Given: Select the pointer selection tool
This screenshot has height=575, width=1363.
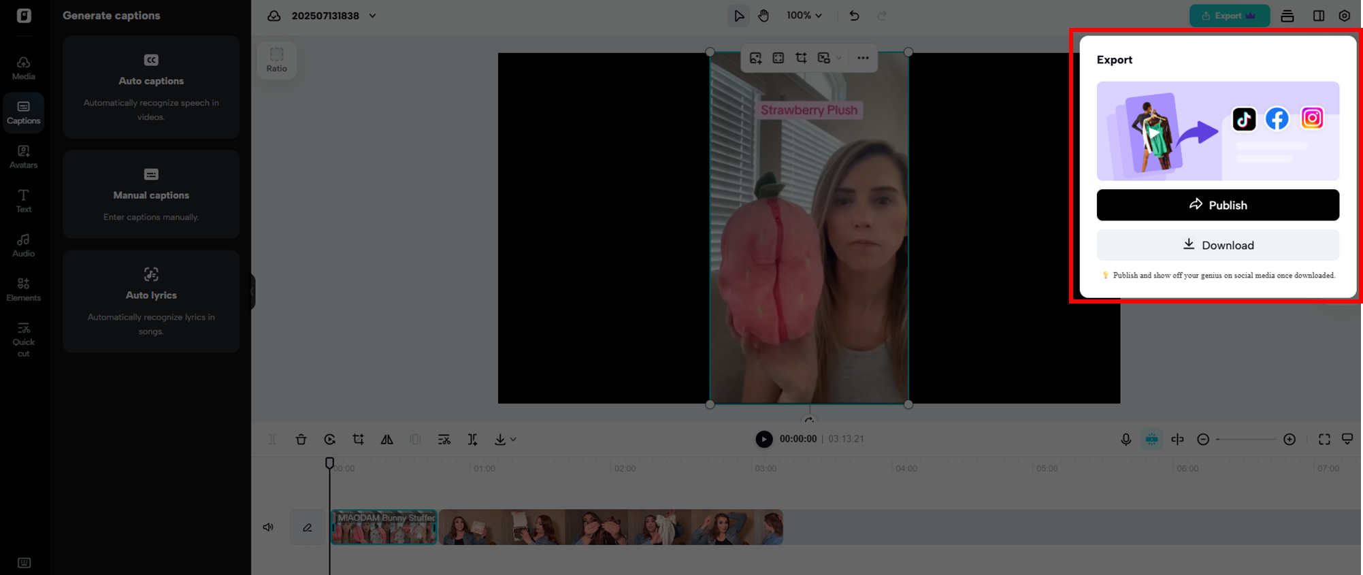Looking at the screenshot, I should 738,16.
